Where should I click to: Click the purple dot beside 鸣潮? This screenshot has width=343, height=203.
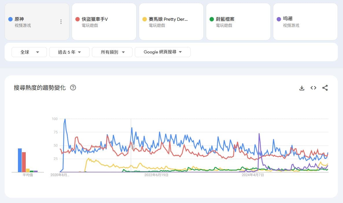(279, 19)
